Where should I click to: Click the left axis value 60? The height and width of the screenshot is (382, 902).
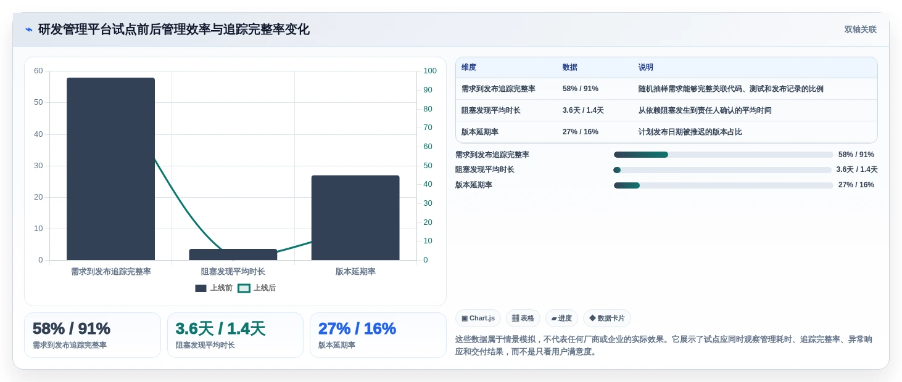tap(38, 71)
